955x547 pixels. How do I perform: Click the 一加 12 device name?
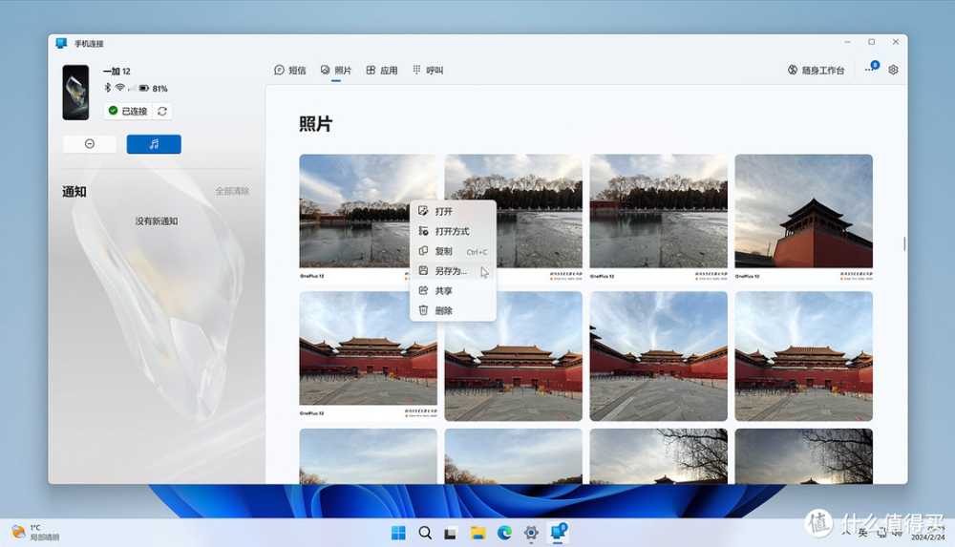point(117,72)
